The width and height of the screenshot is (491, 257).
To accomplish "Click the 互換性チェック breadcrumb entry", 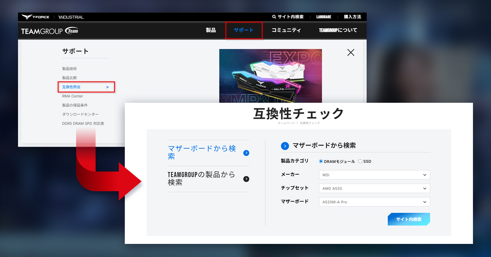I will point(310,123).
